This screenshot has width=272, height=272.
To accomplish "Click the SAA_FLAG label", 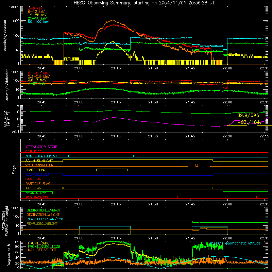I will 33,179.
